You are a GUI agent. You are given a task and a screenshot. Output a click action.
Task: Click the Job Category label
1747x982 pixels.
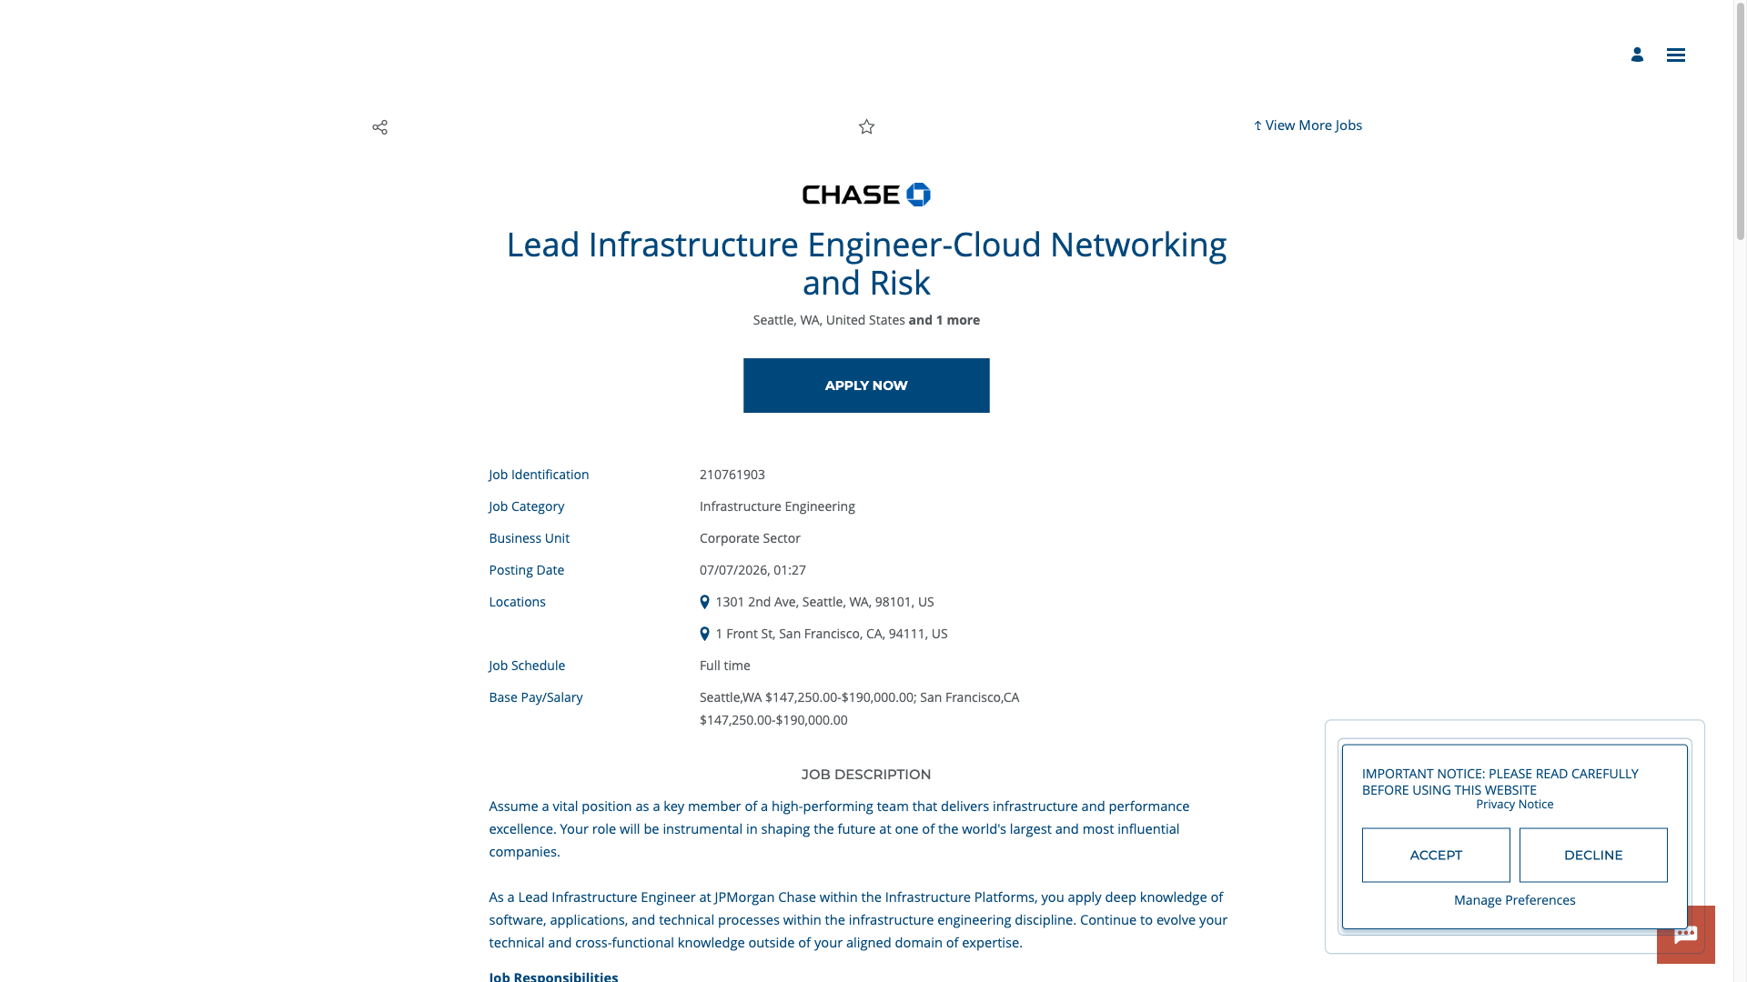[526, 506]
